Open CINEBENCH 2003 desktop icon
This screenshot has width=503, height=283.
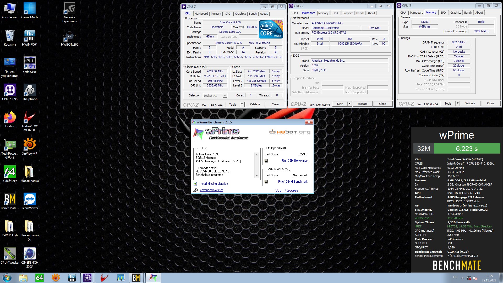[x=30, y=258]
